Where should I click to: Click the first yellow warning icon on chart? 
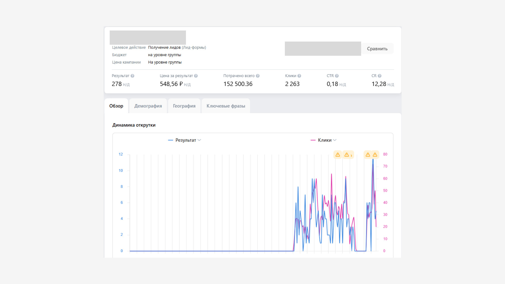(x=338, y=155)
